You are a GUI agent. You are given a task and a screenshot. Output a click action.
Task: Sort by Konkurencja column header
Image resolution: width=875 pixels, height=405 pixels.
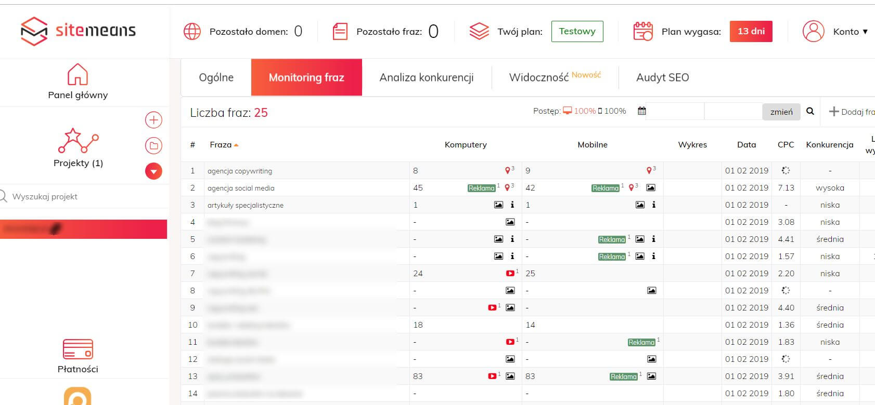(830, 145)
